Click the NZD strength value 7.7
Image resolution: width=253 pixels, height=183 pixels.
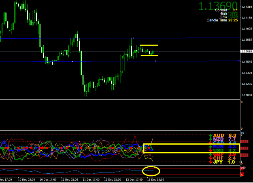click(x=232, y=139)
